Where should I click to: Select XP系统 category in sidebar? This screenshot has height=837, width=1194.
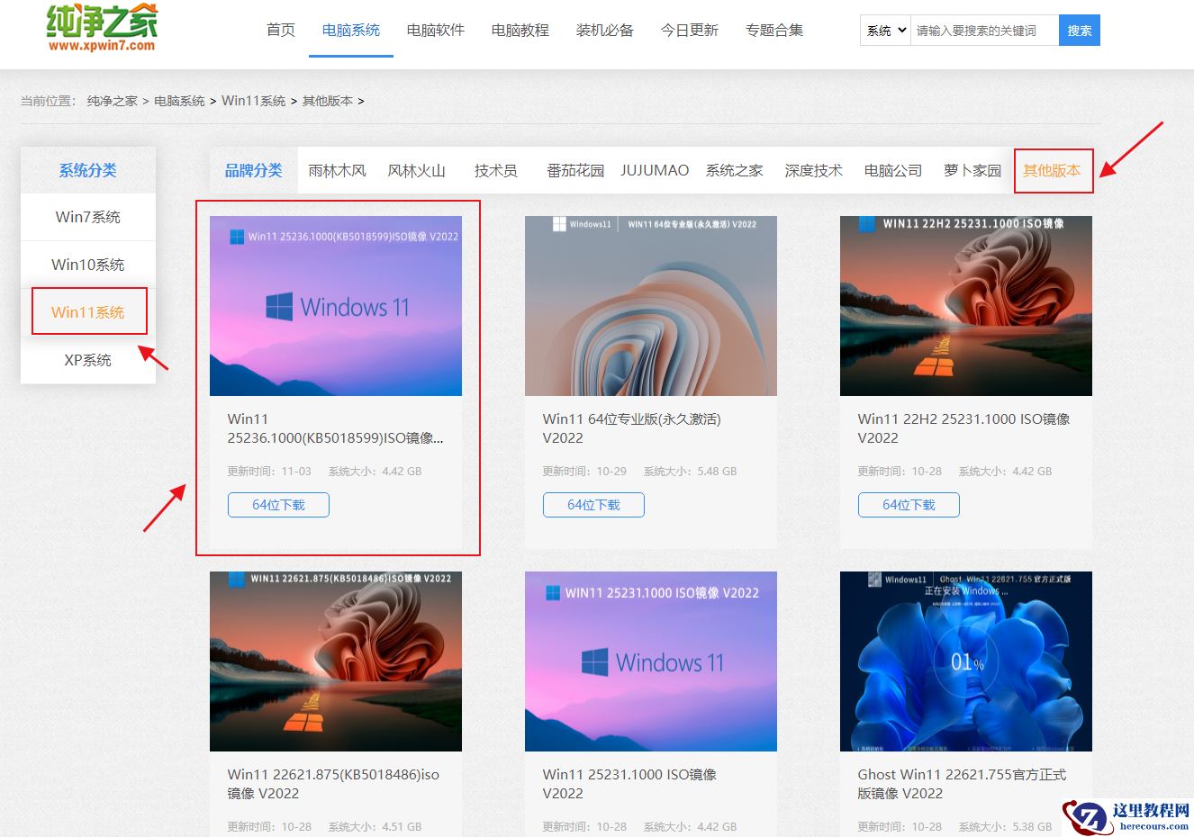[x=87, y=359]
